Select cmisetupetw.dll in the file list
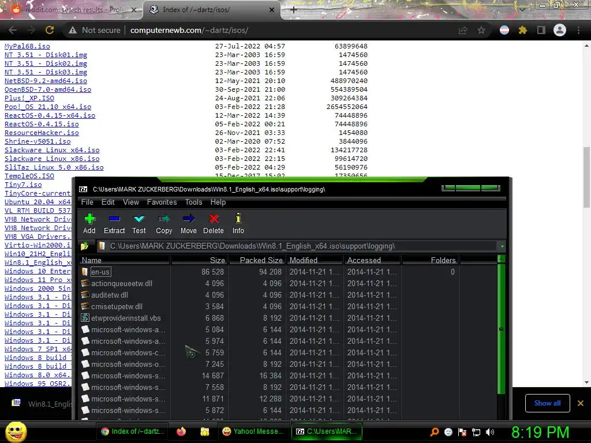This screenshot has height=443, width=591. 289,307
